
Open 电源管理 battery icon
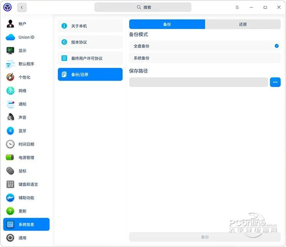[10, 157]
